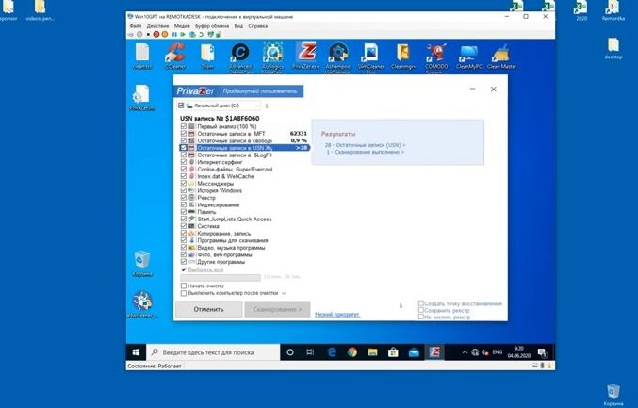Check the Не чистить реестр option

(421, 317)
